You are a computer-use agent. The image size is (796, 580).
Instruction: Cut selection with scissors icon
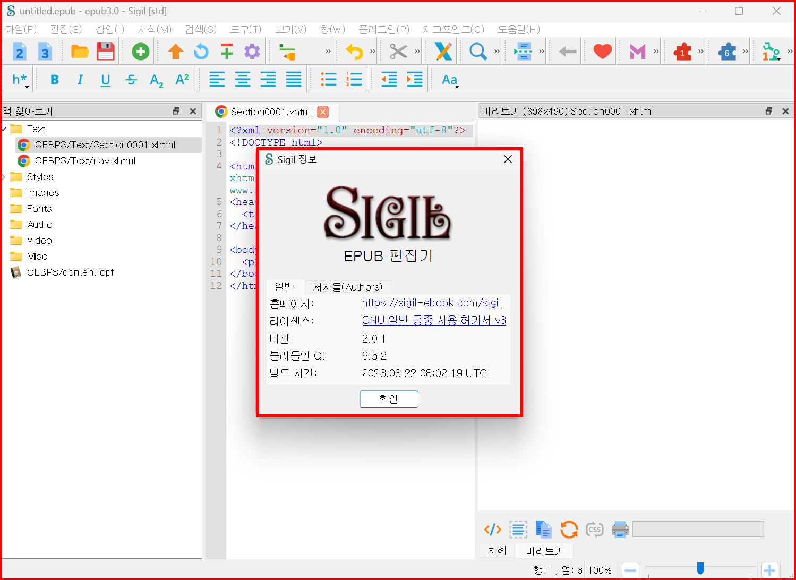click(x=398, y=52)
